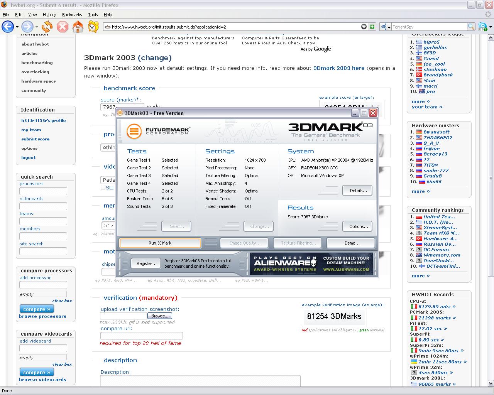Click the 8179.89 mhz CPU-Z record link
494x395 pixels.
point(436,307)
